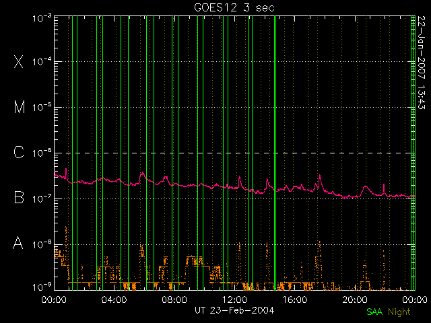
Task: Click the C flare class label
Action: 19,152
